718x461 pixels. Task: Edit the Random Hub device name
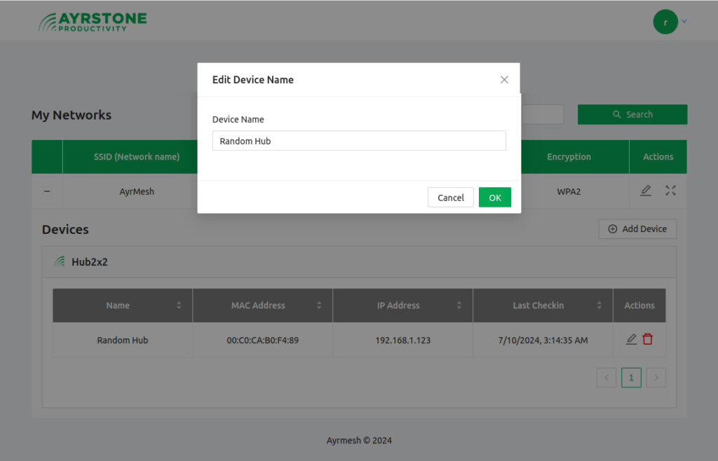[631, 340]
